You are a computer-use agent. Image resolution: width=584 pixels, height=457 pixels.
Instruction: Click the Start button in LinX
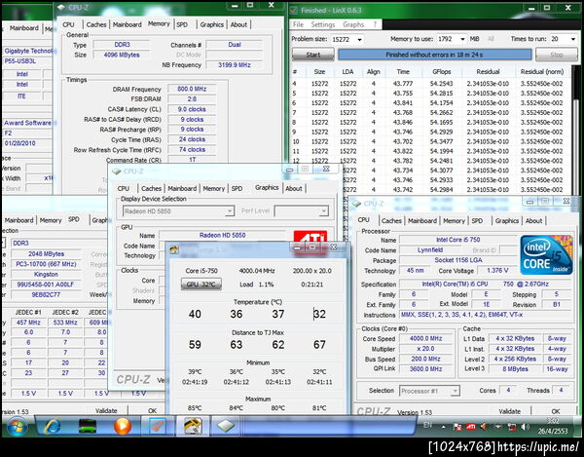pos(312,55)
